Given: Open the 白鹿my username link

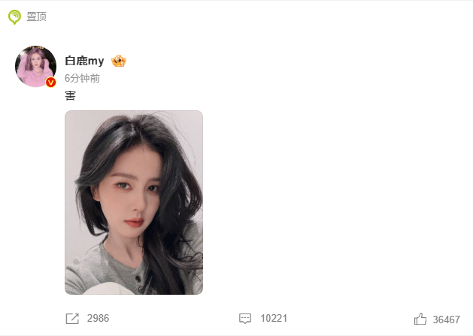Looking at the screenshot, I should tap(84, 61).
